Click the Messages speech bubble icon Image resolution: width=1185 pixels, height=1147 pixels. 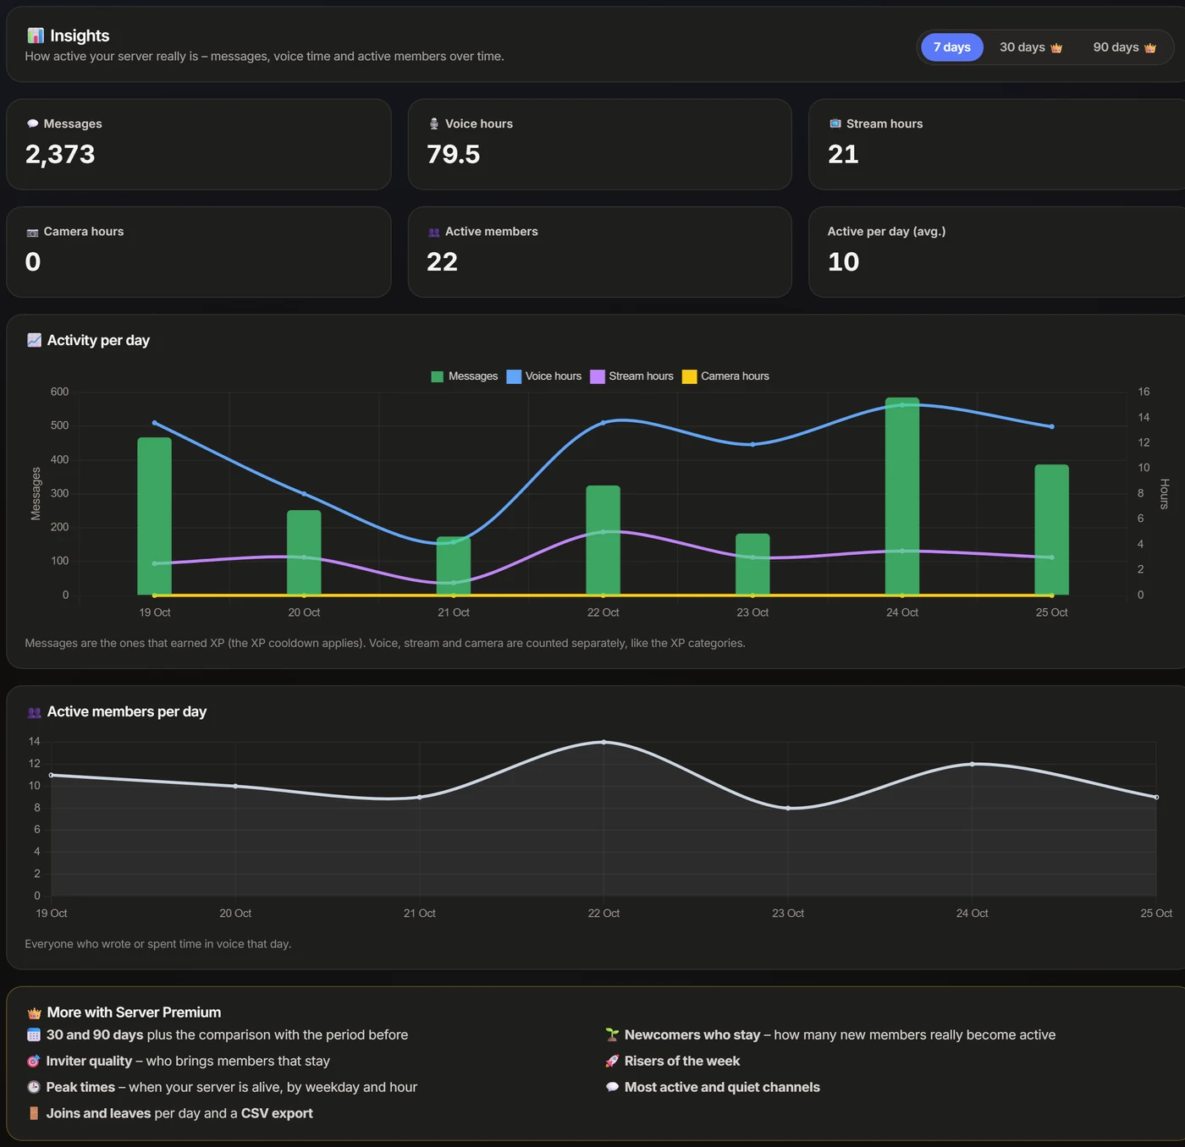tap(32, 123)
